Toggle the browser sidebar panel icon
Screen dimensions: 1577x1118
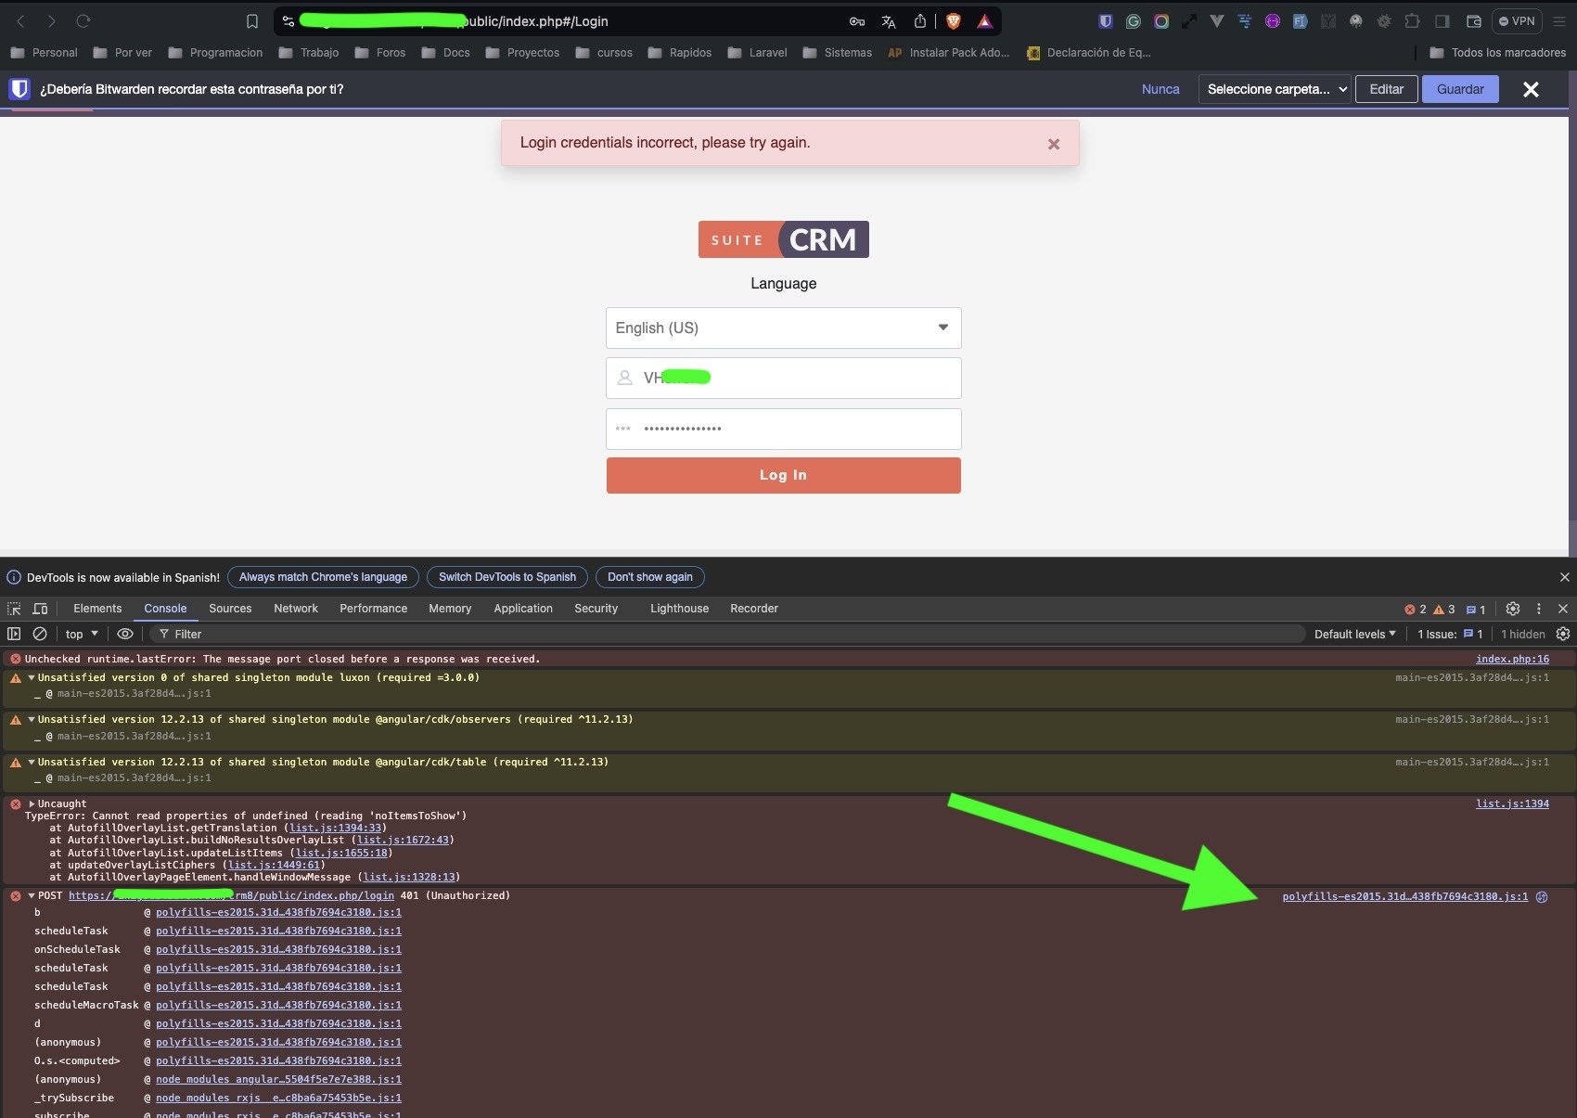1442,20
